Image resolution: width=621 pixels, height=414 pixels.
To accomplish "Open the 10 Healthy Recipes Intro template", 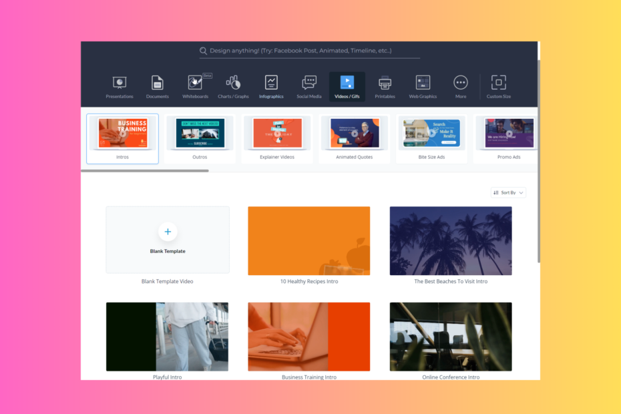I will click(309, 241).
